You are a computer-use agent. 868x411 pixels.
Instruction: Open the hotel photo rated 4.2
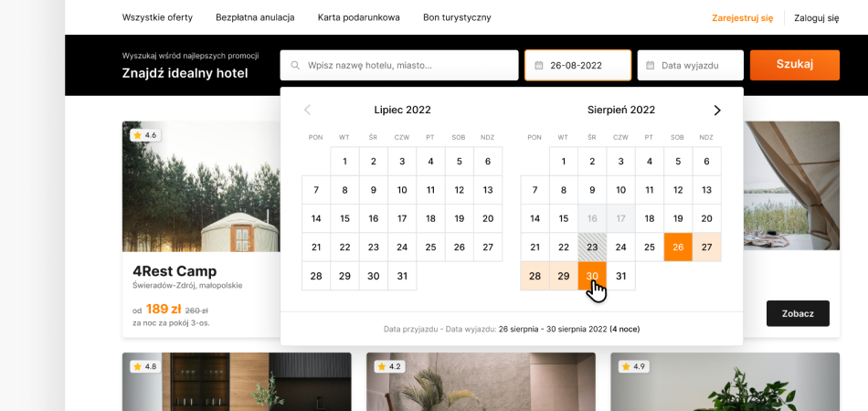481,382
